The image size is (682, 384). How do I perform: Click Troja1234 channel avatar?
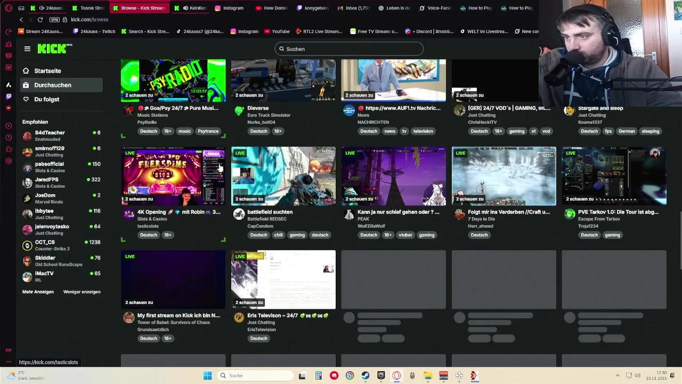pos(570,214)
